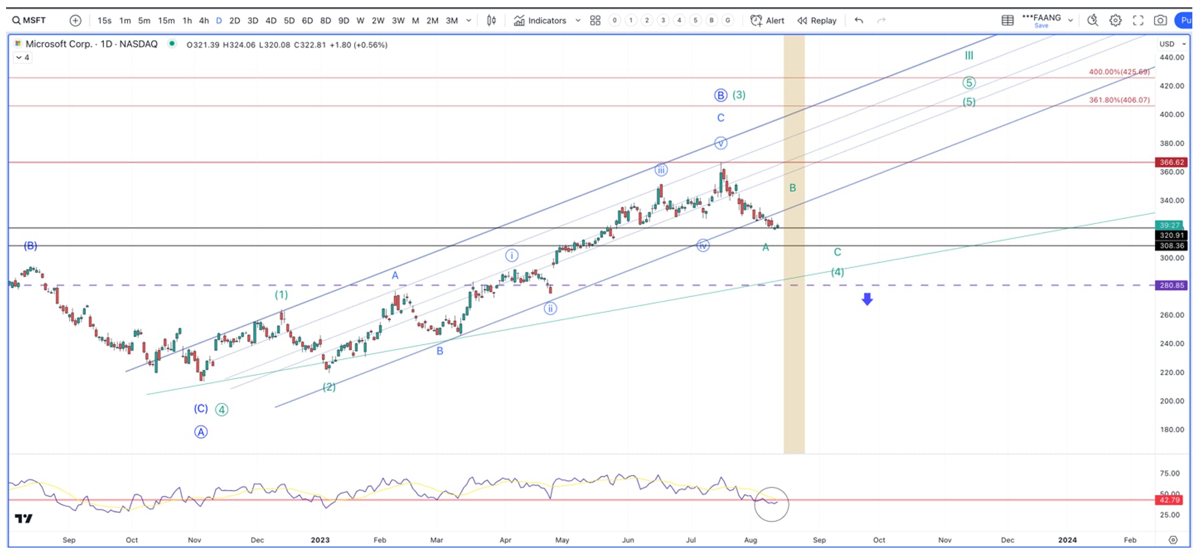
Task: Click the MSFT symbol search field
Action: [29, 20]
